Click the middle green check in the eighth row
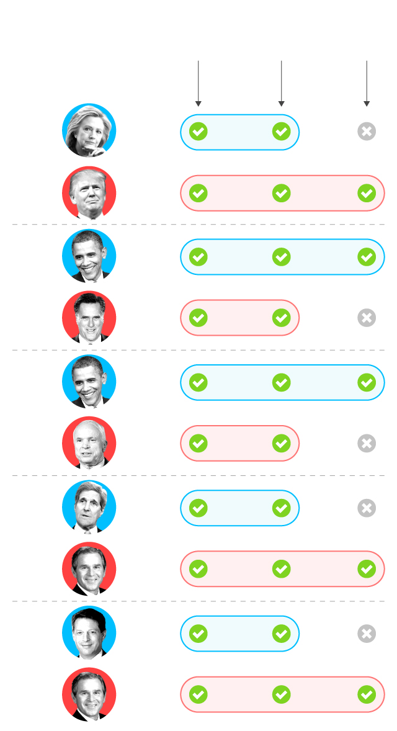 tap(282, 568)
